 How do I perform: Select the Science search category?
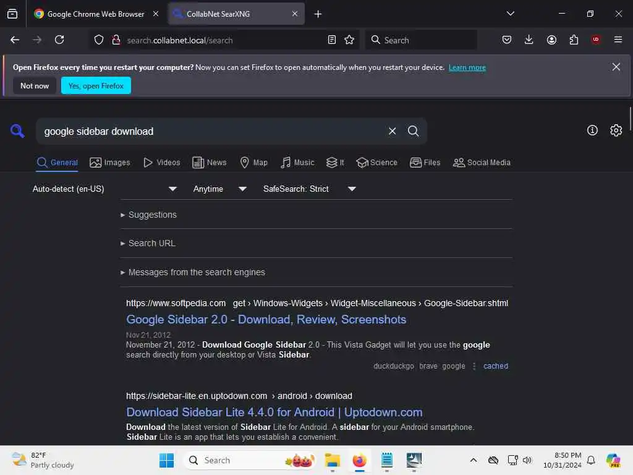(376, 163)
